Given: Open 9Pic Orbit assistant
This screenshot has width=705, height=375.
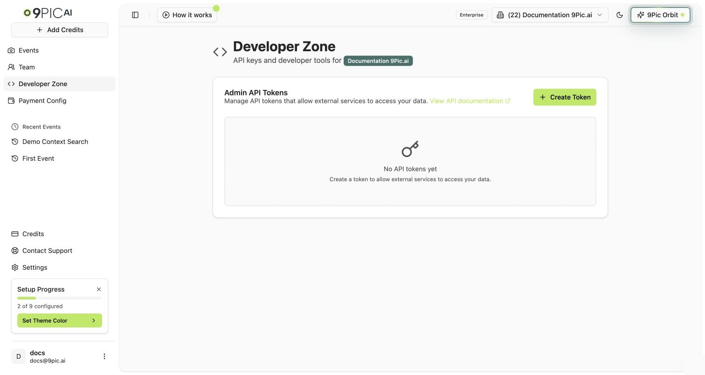Looking at the screenshot, I should point(660,15).
